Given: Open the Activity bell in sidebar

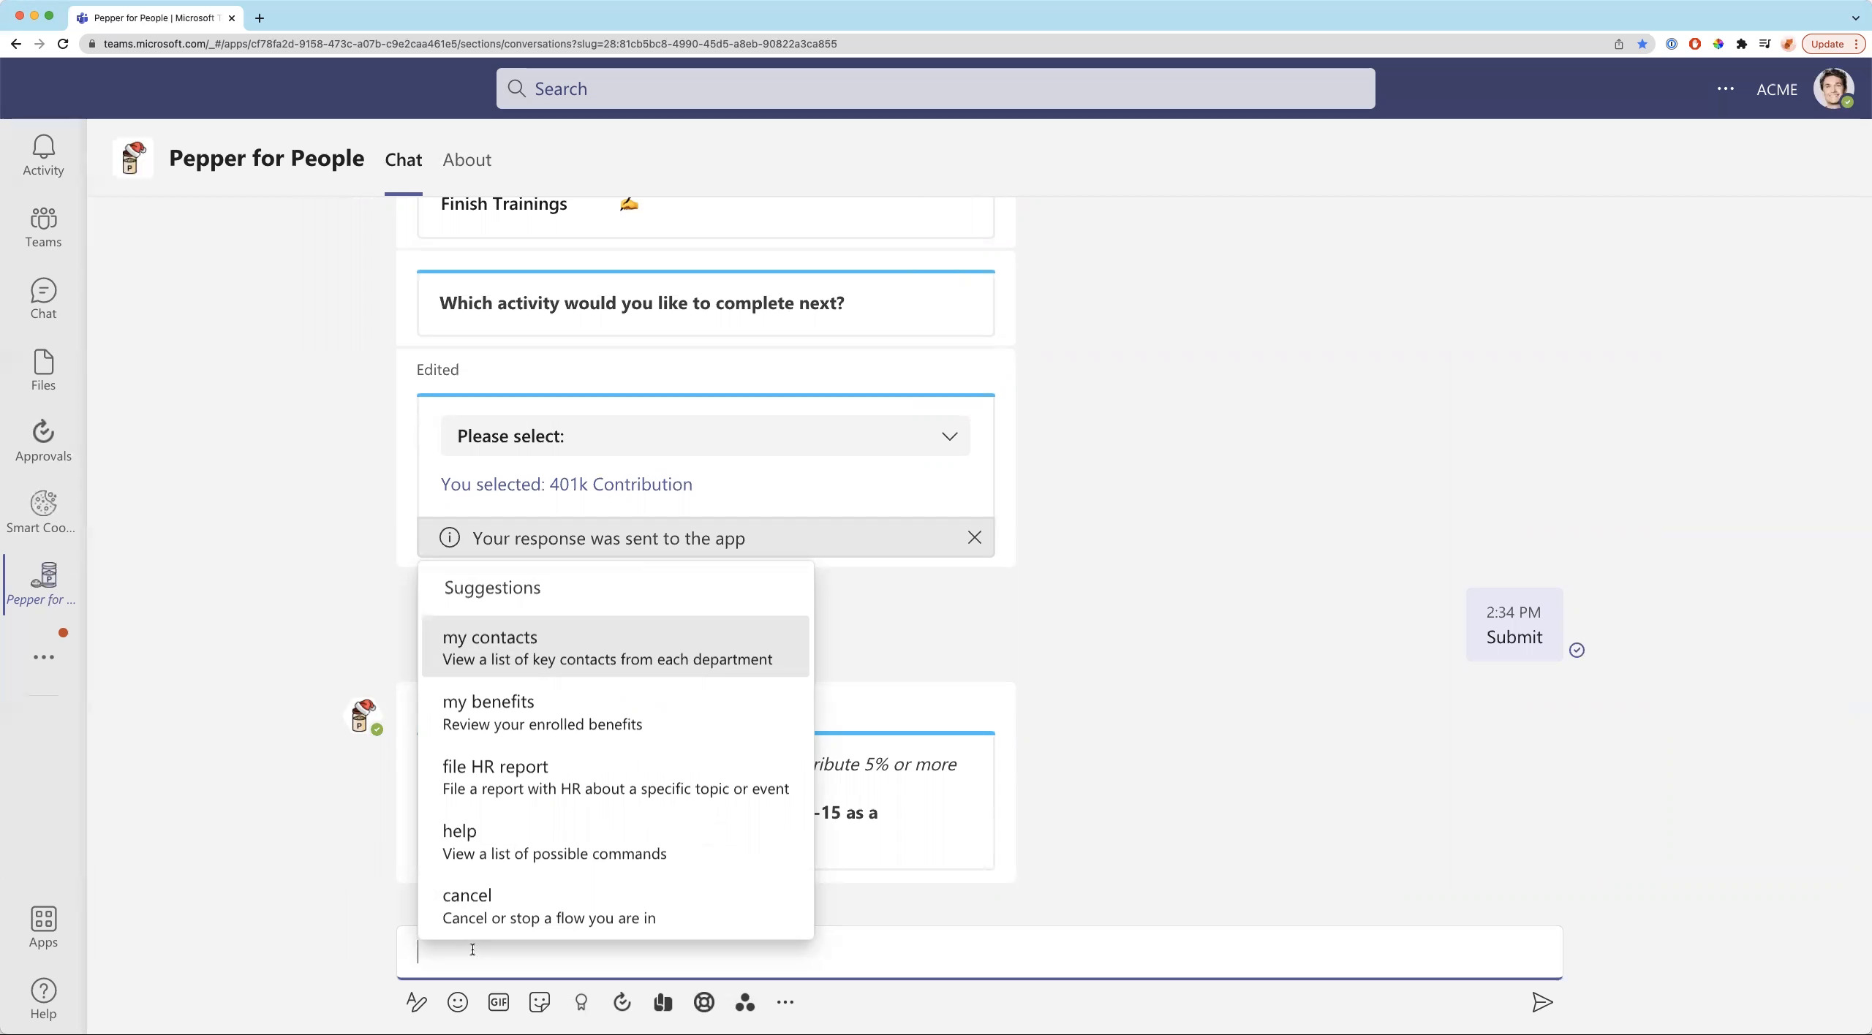Looking at the screenshot, I should [43, 155].
